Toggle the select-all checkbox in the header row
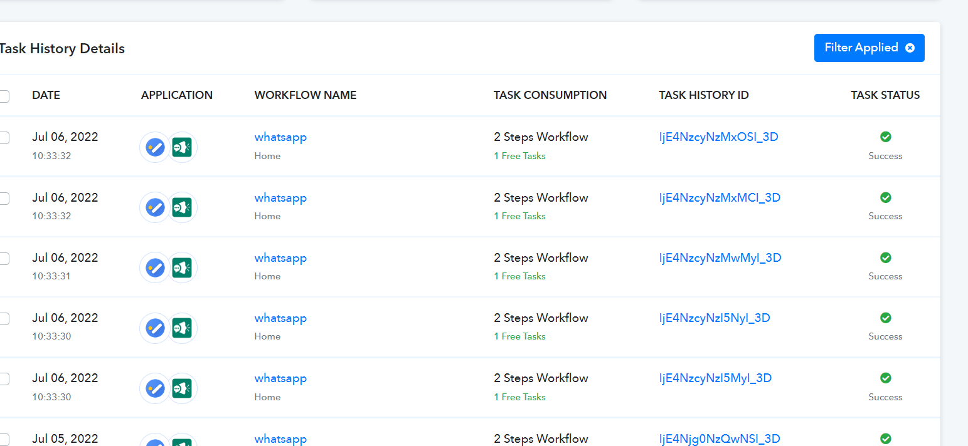 3,96
